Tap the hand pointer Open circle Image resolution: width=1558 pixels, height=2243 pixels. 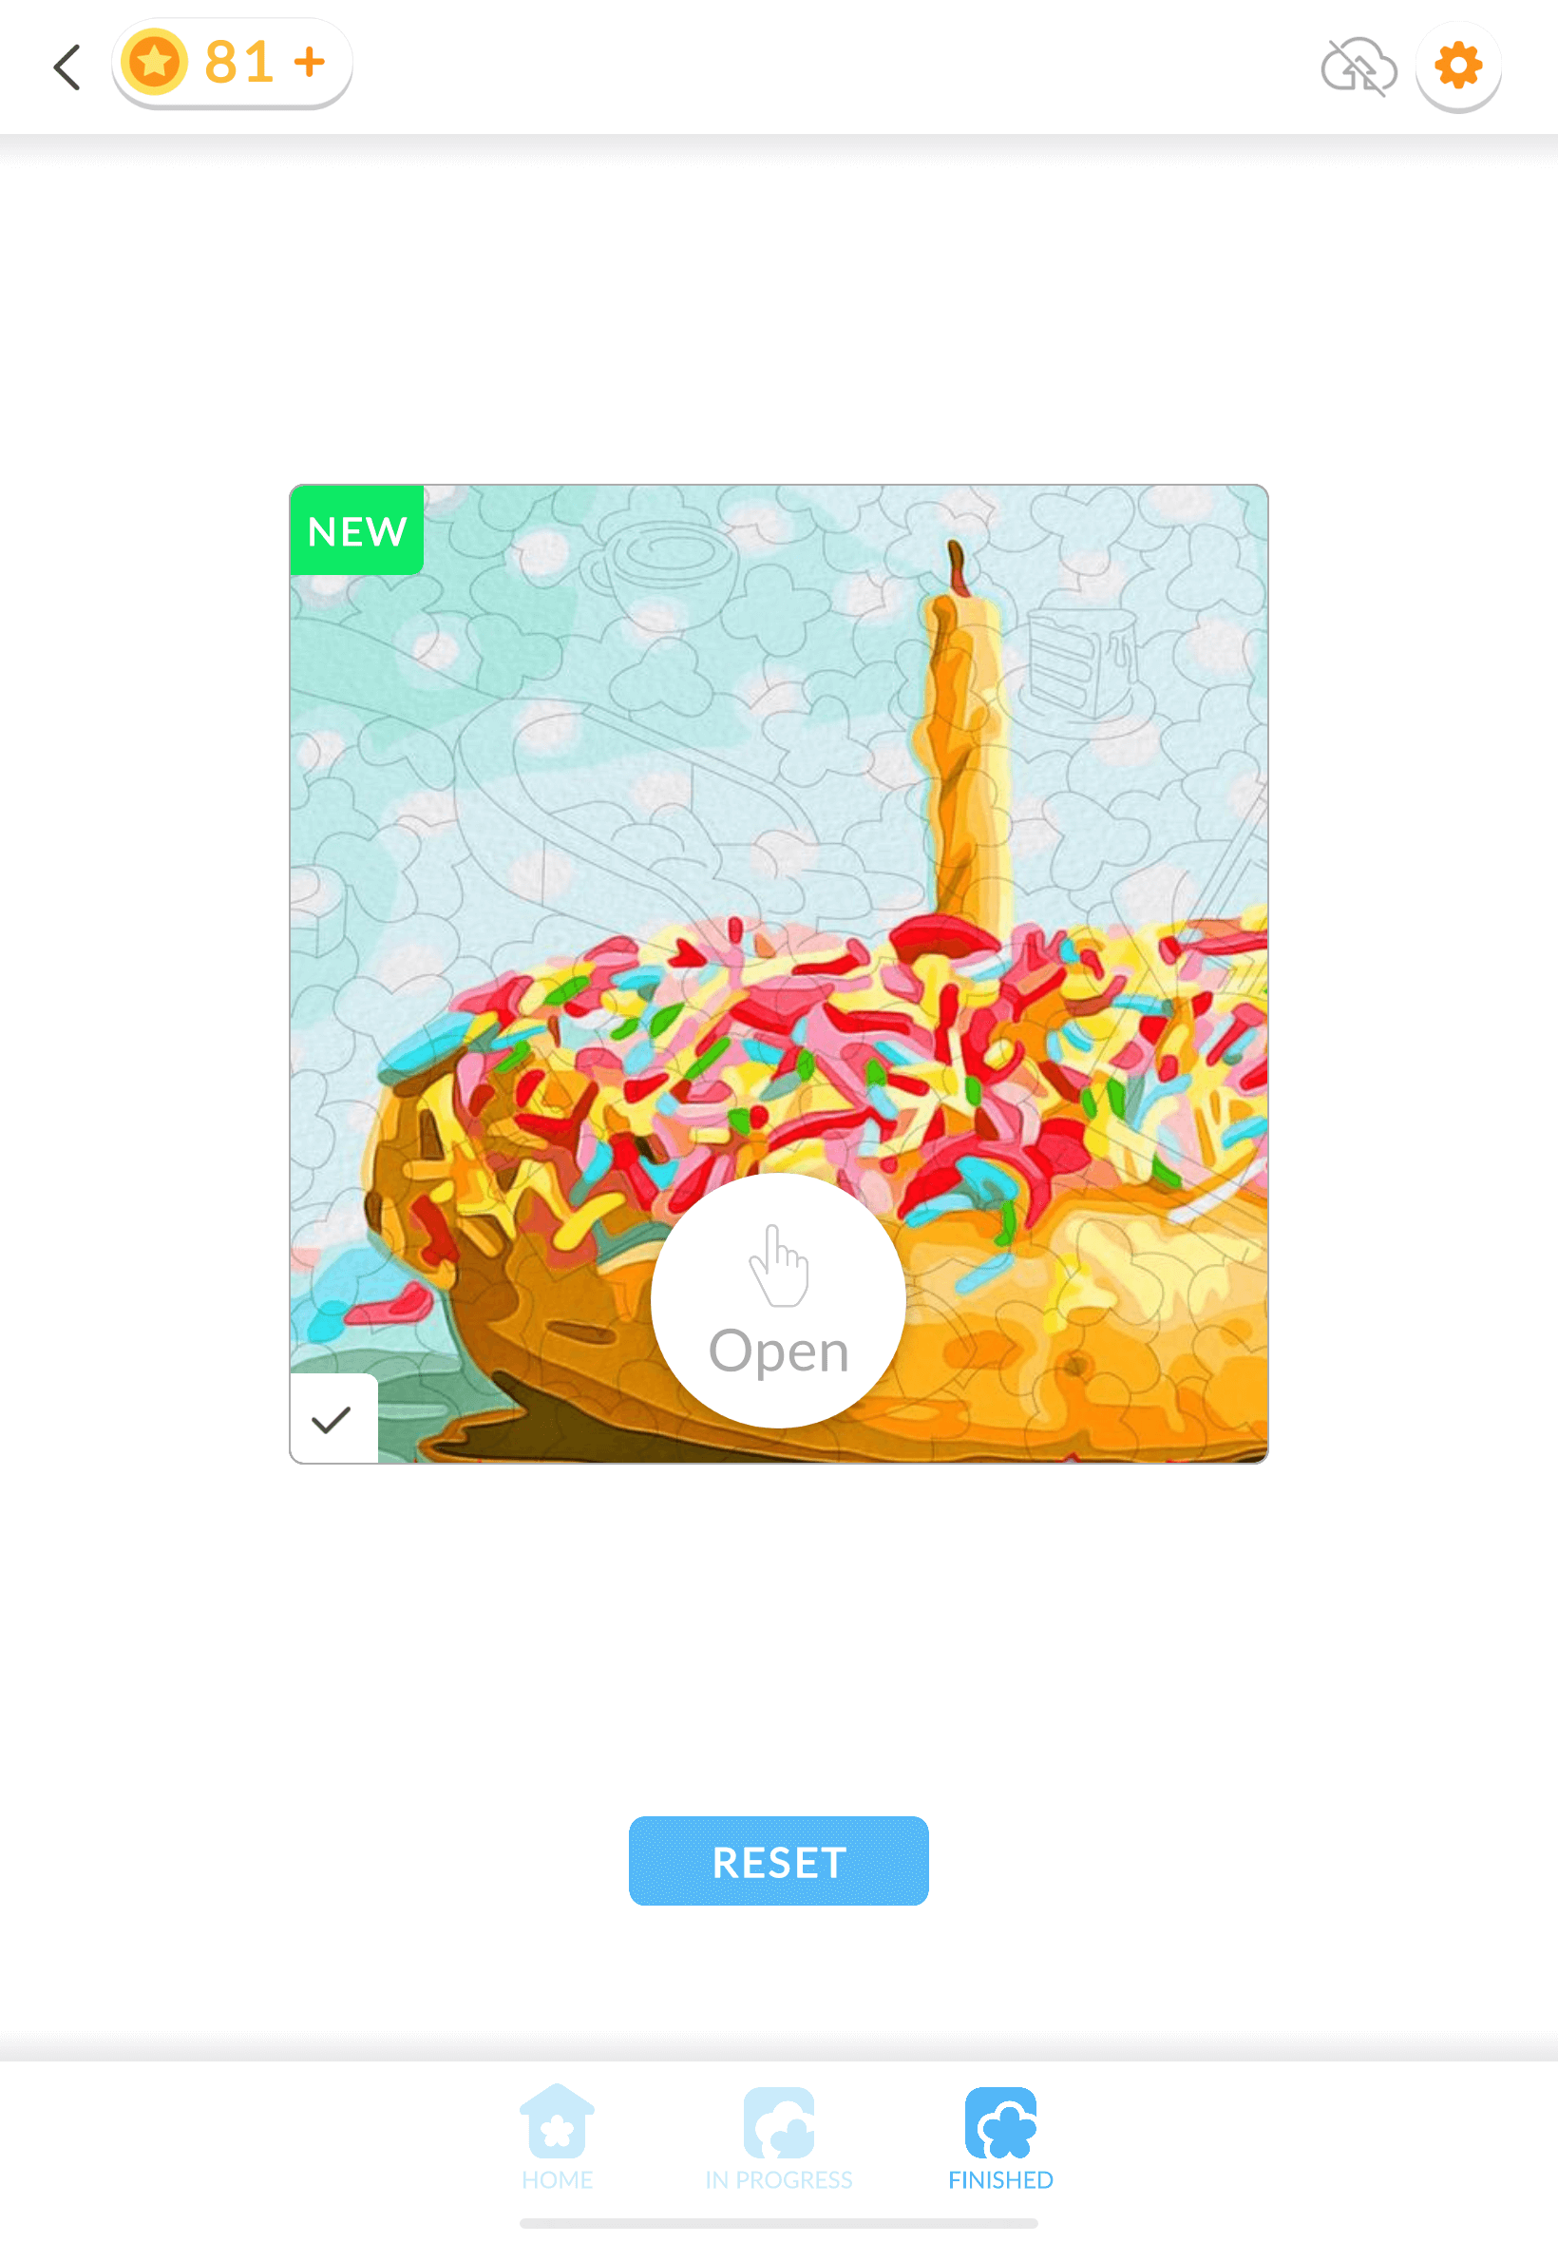click(778, 1300)
